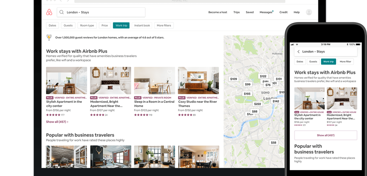
Task: Click the London • Stays search field
Action: click(x=101, y=12)
